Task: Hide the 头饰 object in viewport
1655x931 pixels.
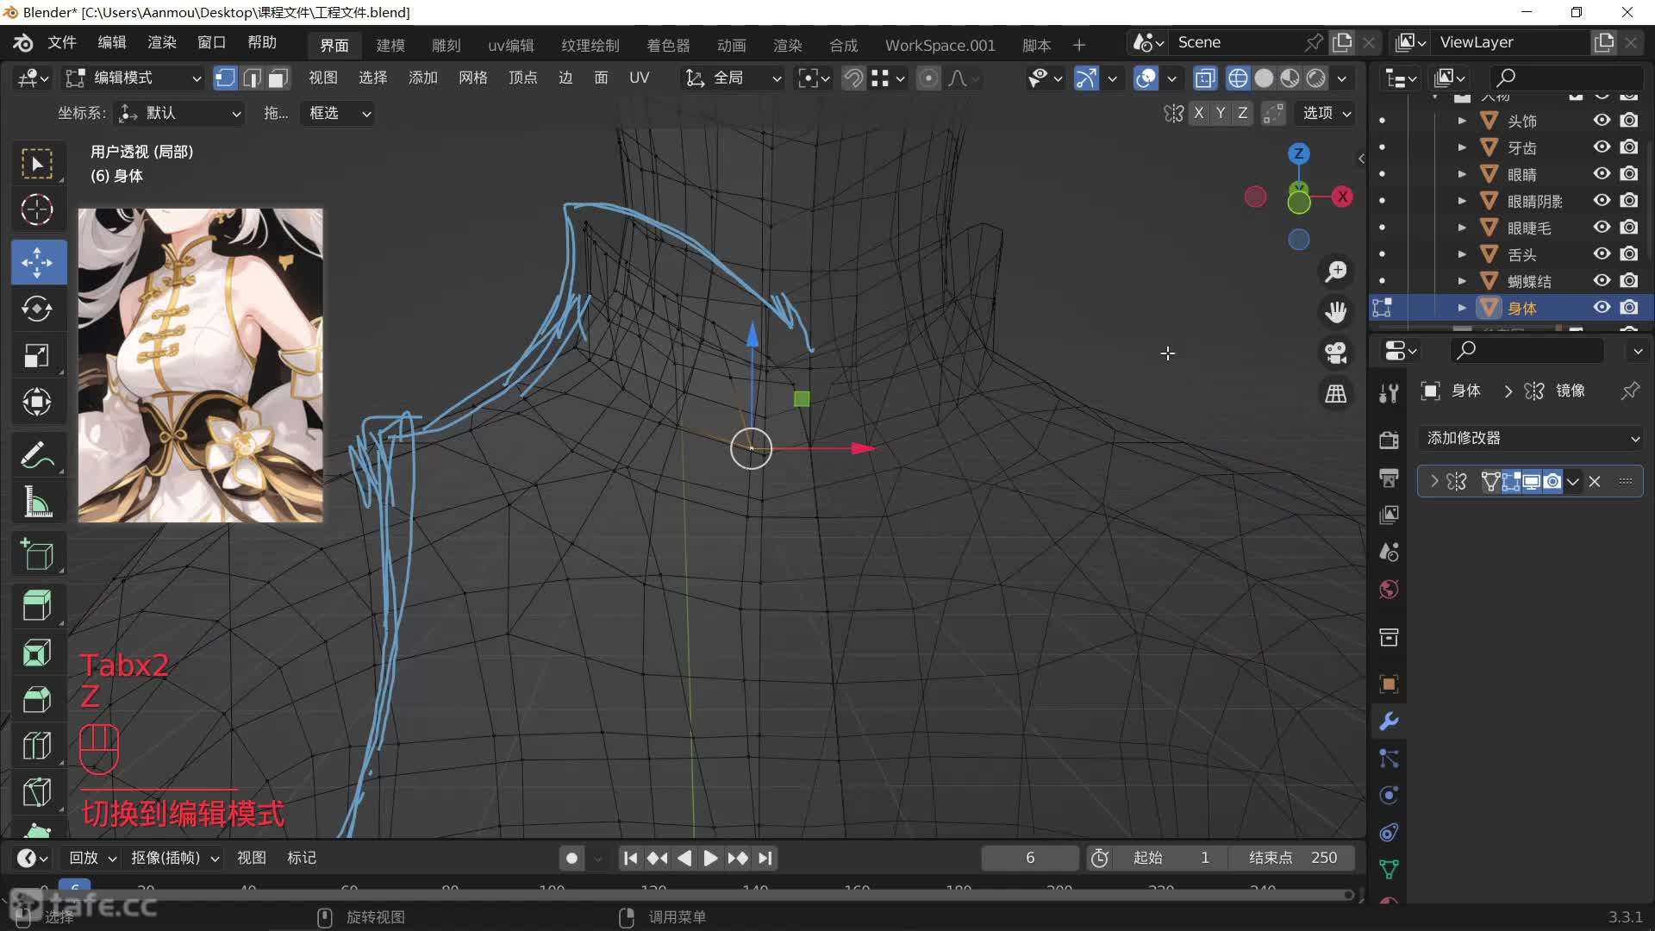Action: click(1602, 121)
